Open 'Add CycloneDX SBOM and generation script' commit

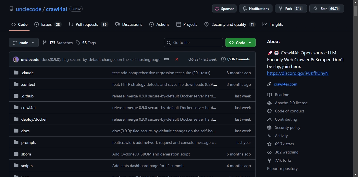click(151, 154)
